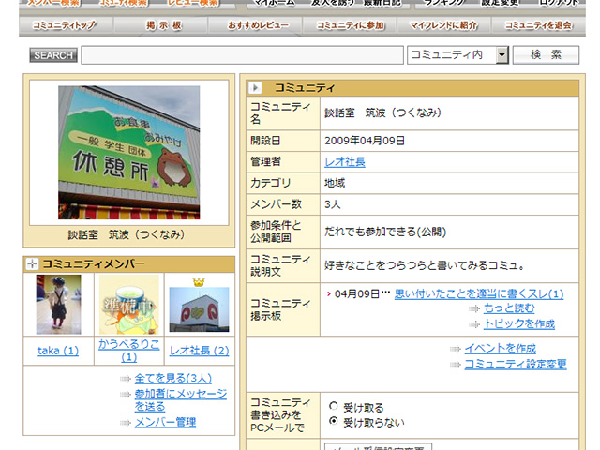Screen dimensions: 600x450
Task: Toggle the plus icon beside コミュニティメンバー
Action: click(x=32, y=263)
